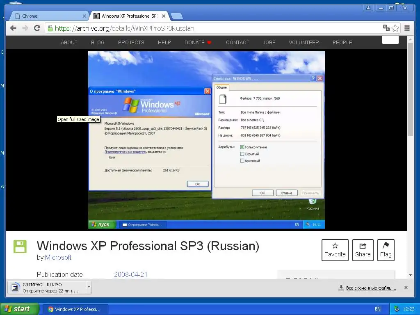This screenshot has width=420, height=315.
Task: Open the Microsoft author link
Action: (x=58, y=258)
